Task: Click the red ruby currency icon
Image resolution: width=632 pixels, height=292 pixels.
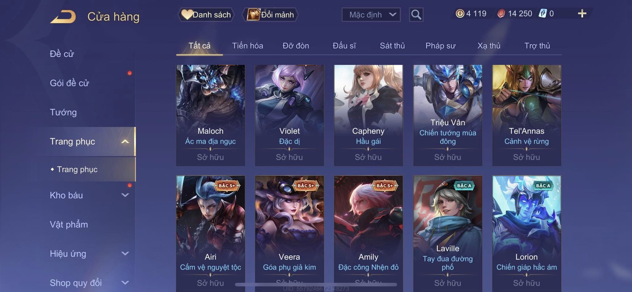Action: [x=501, y=14]
